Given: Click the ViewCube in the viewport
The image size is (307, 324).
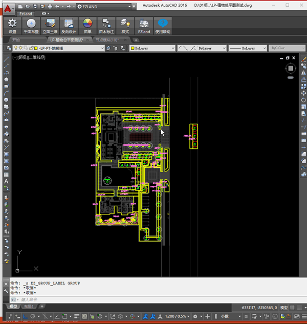Looking at the screenshot, I should click(290, 69).
